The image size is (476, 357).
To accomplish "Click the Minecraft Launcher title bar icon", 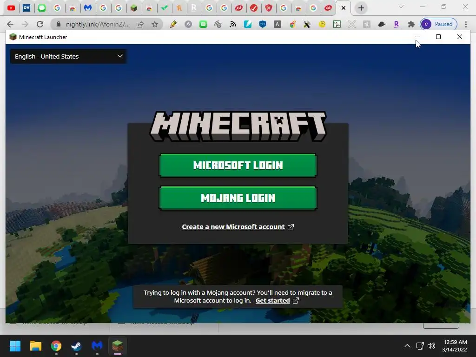I will 13,37.
